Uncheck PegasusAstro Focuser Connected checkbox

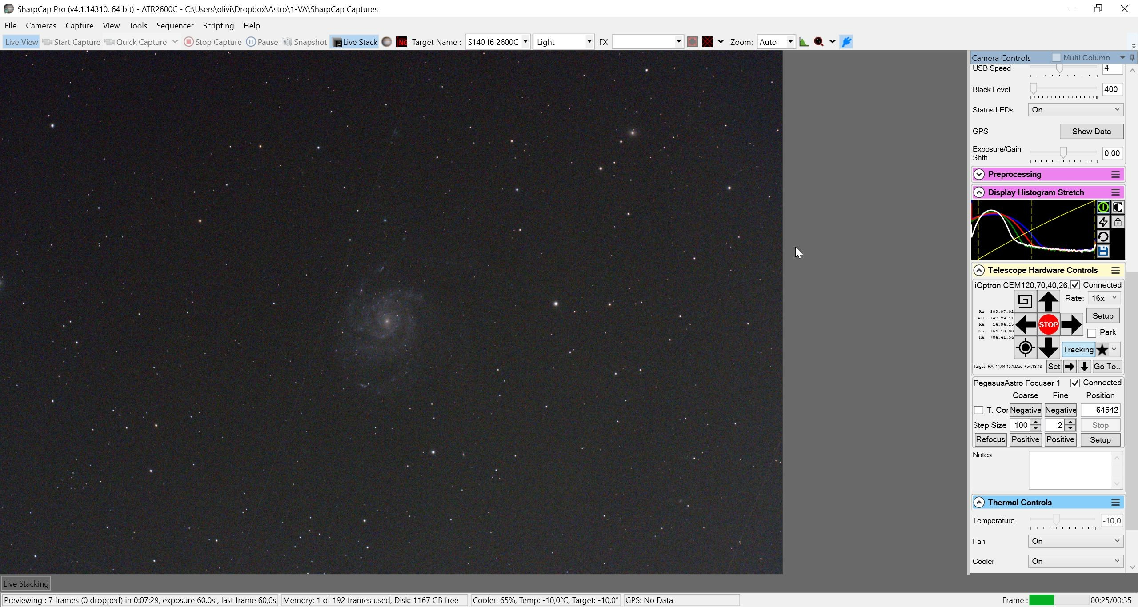click(1075, 383)
